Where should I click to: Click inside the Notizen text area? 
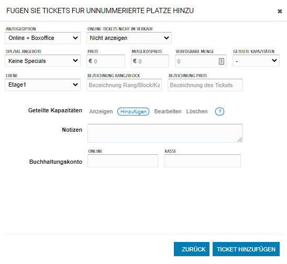tap(165, 133)
